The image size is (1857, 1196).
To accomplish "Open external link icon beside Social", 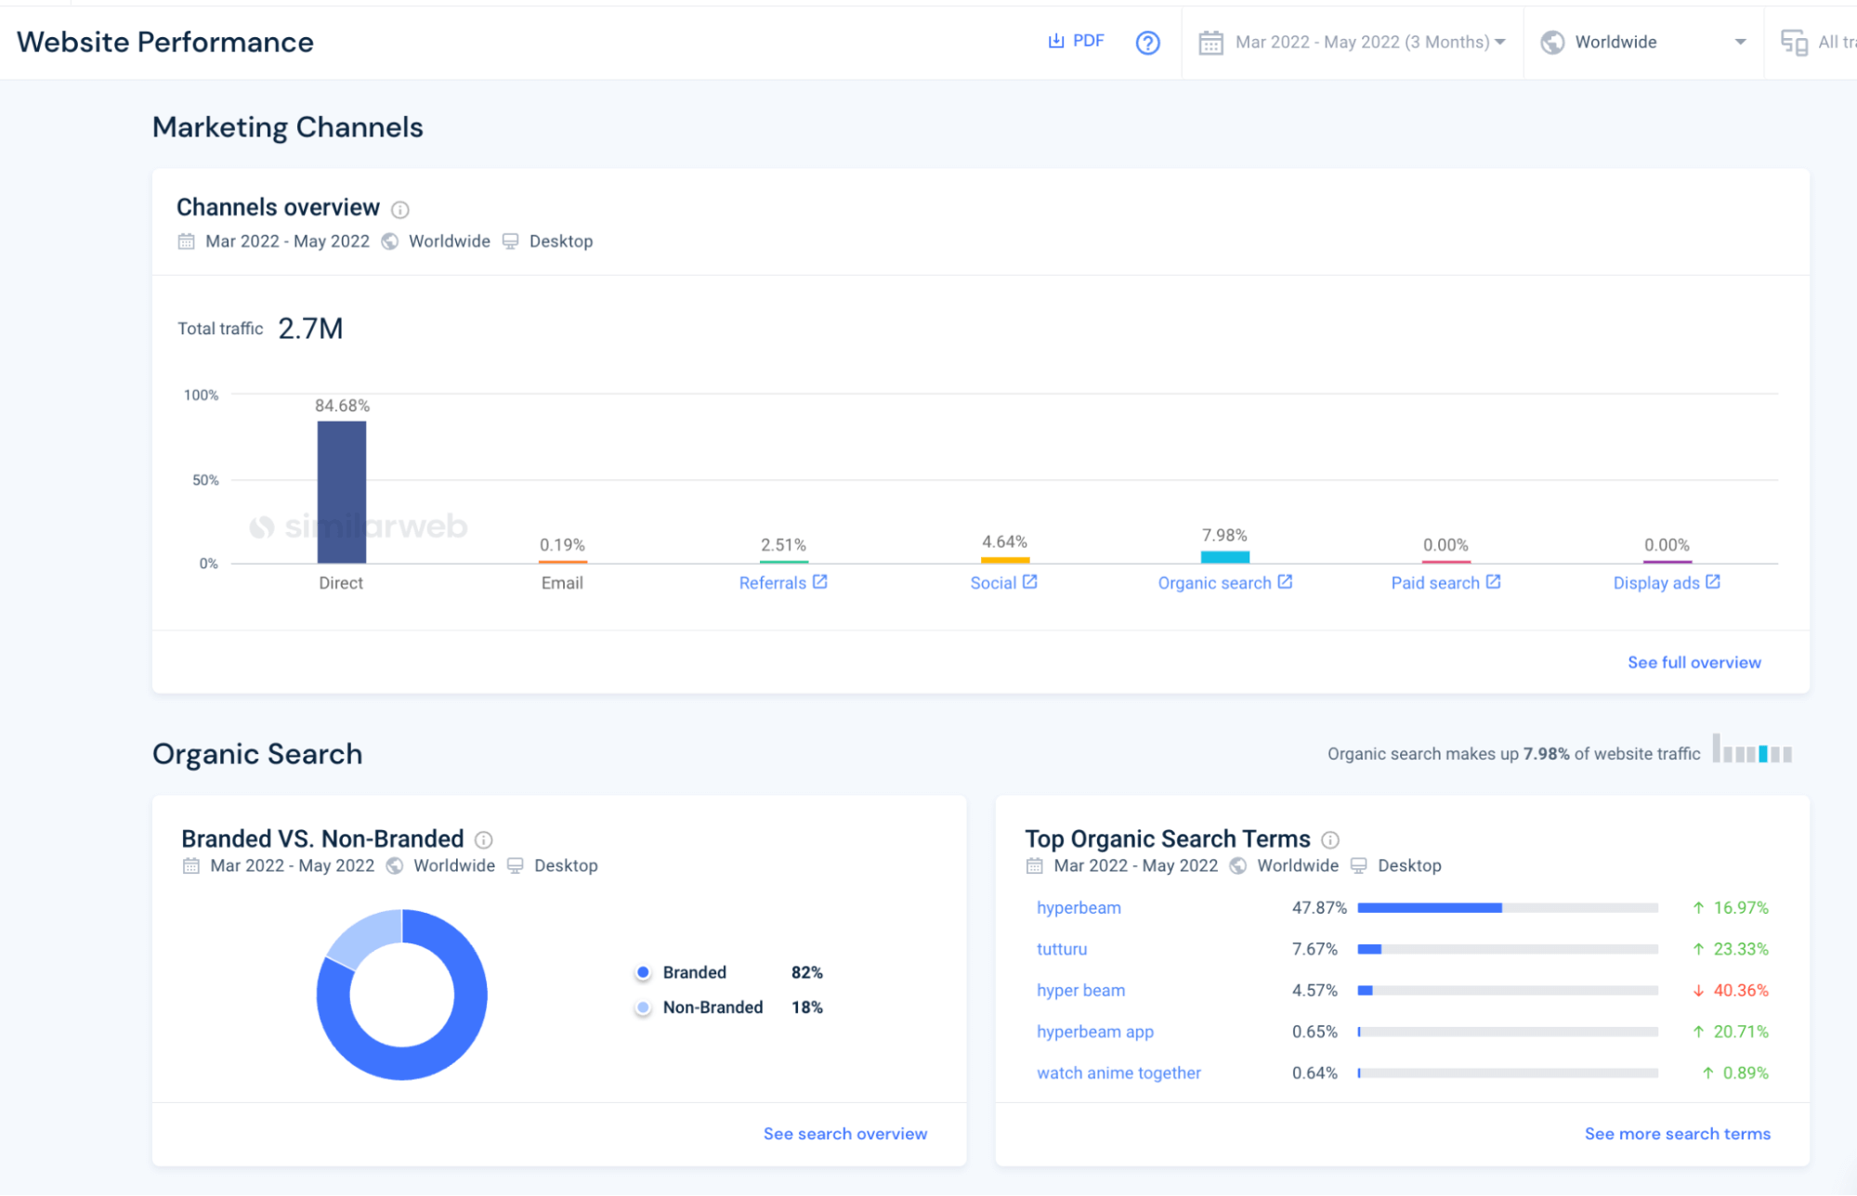I will (1030, 582).
